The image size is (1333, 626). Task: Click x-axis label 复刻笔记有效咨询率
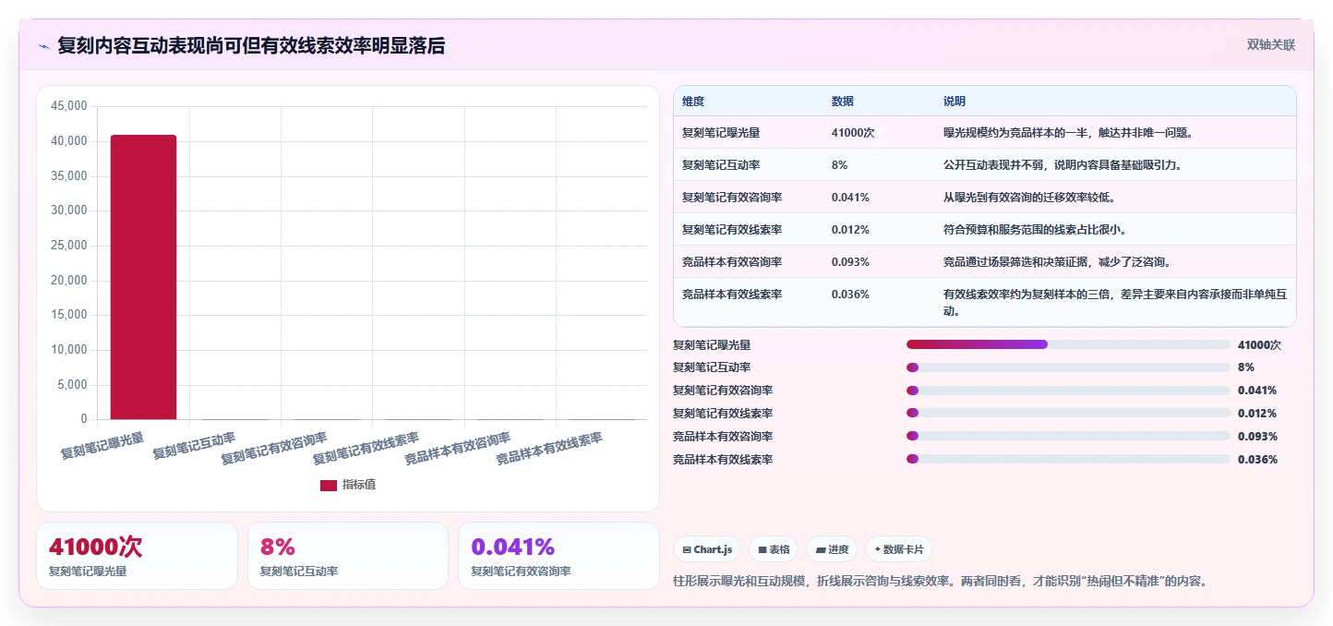coord(274,448)
